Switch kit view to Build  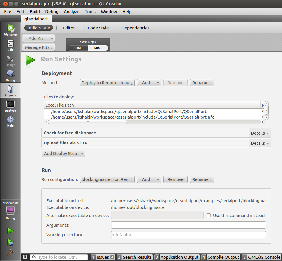click(77, 48)
